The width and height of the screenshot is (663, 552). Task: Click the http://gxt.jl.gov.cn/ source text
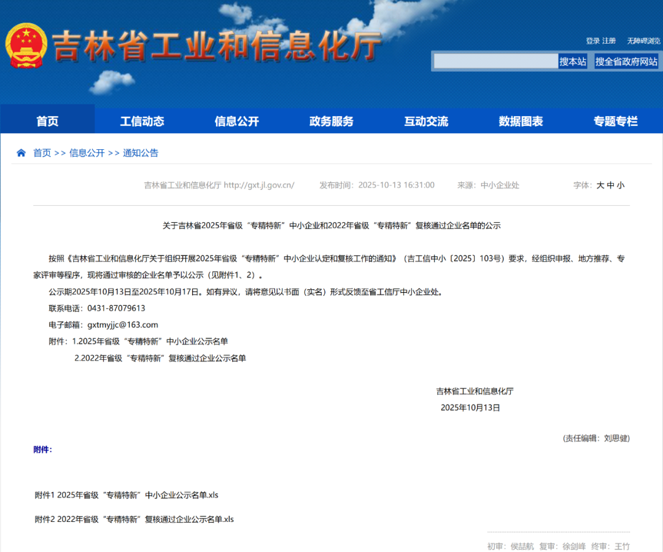259,185
